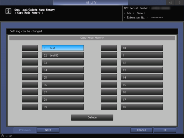This screenshot has width=184, height=138.
Task: Select memory entry 02 test02
Action: point(63,55)
